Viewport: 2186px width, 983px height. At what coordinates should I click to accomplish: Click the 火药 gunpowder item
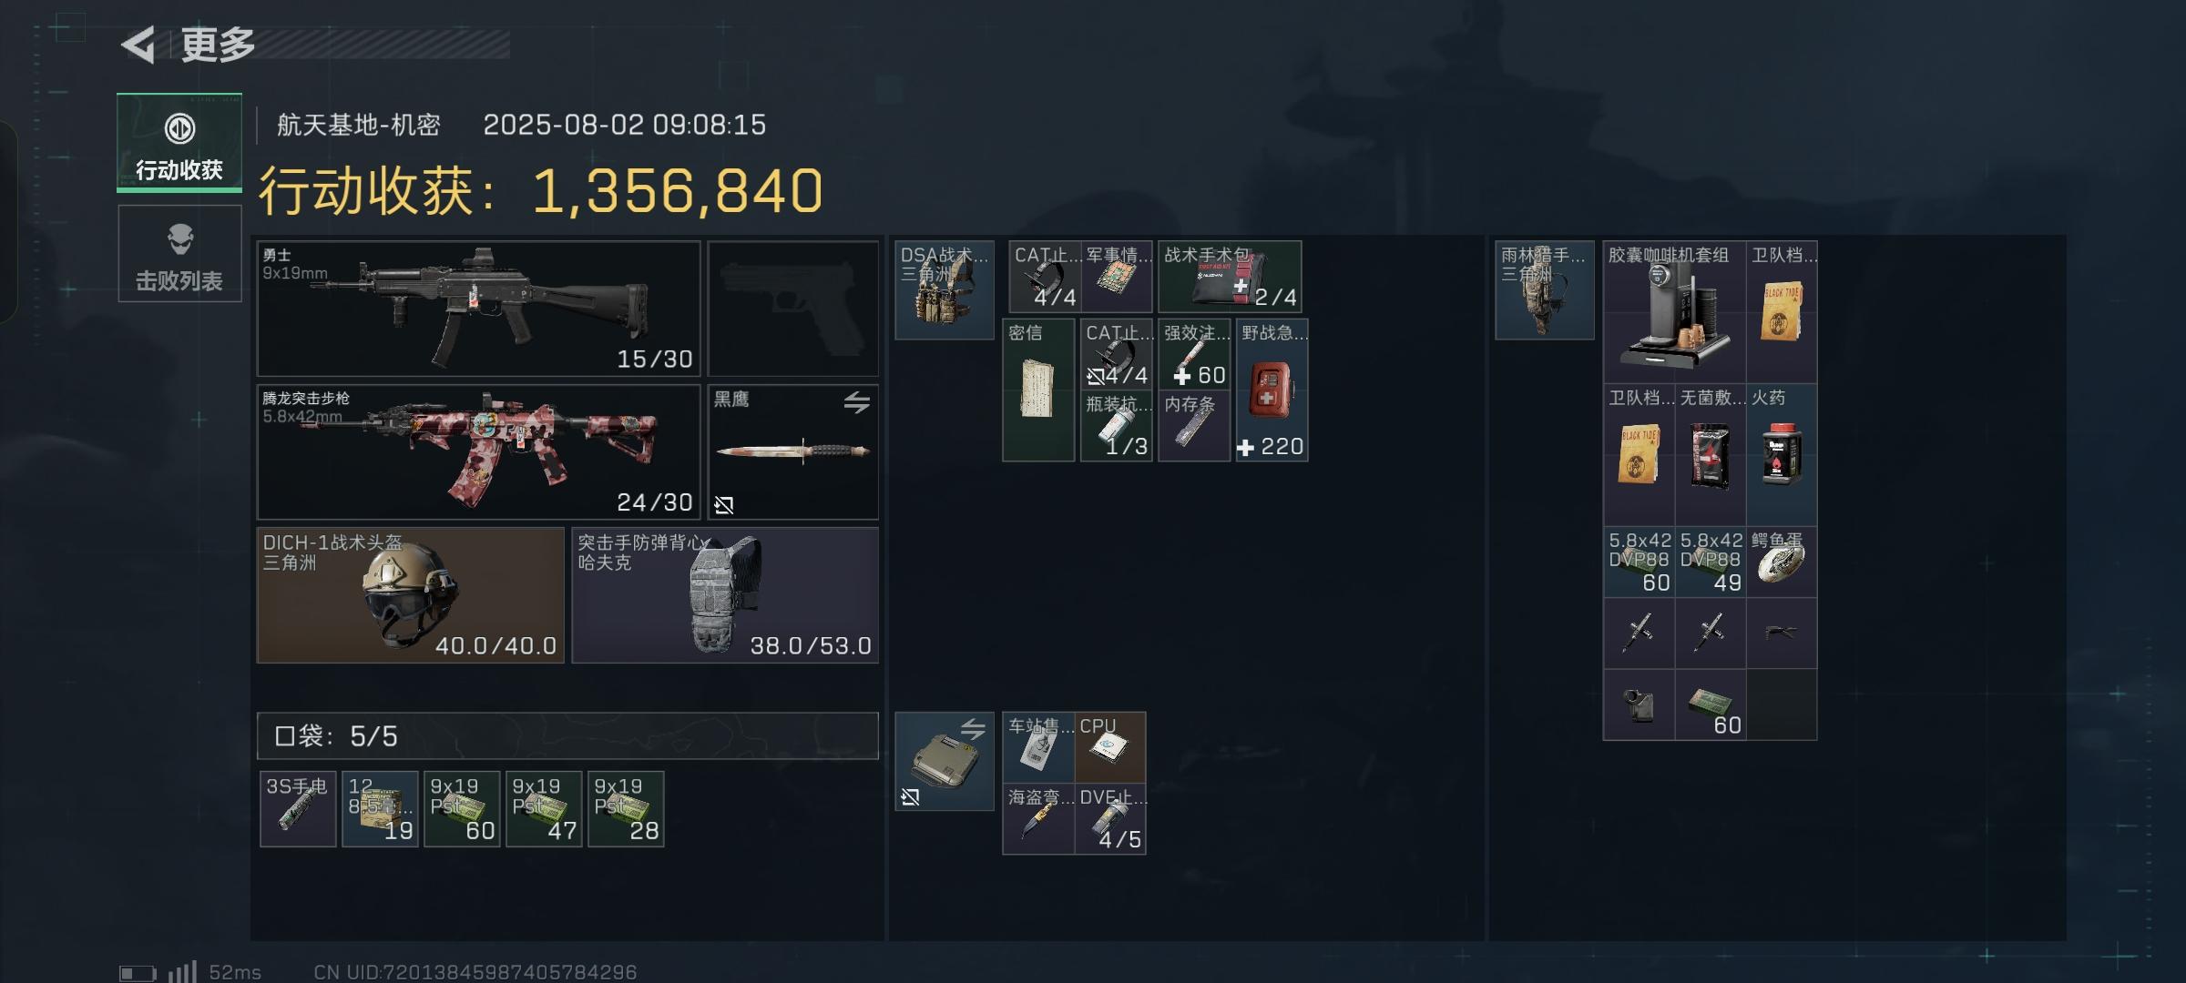pyautogui.click(x=1782, y=455)
